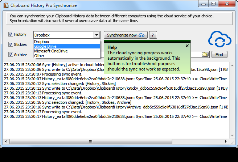Click the 23:20:17 'Processing sync event.' log line

point(43,112)
